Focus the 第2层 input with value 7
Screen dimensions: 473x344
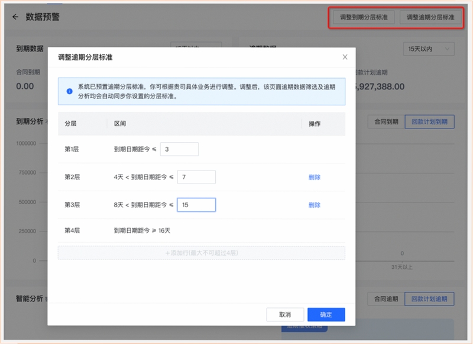click(x=196, y=177)
